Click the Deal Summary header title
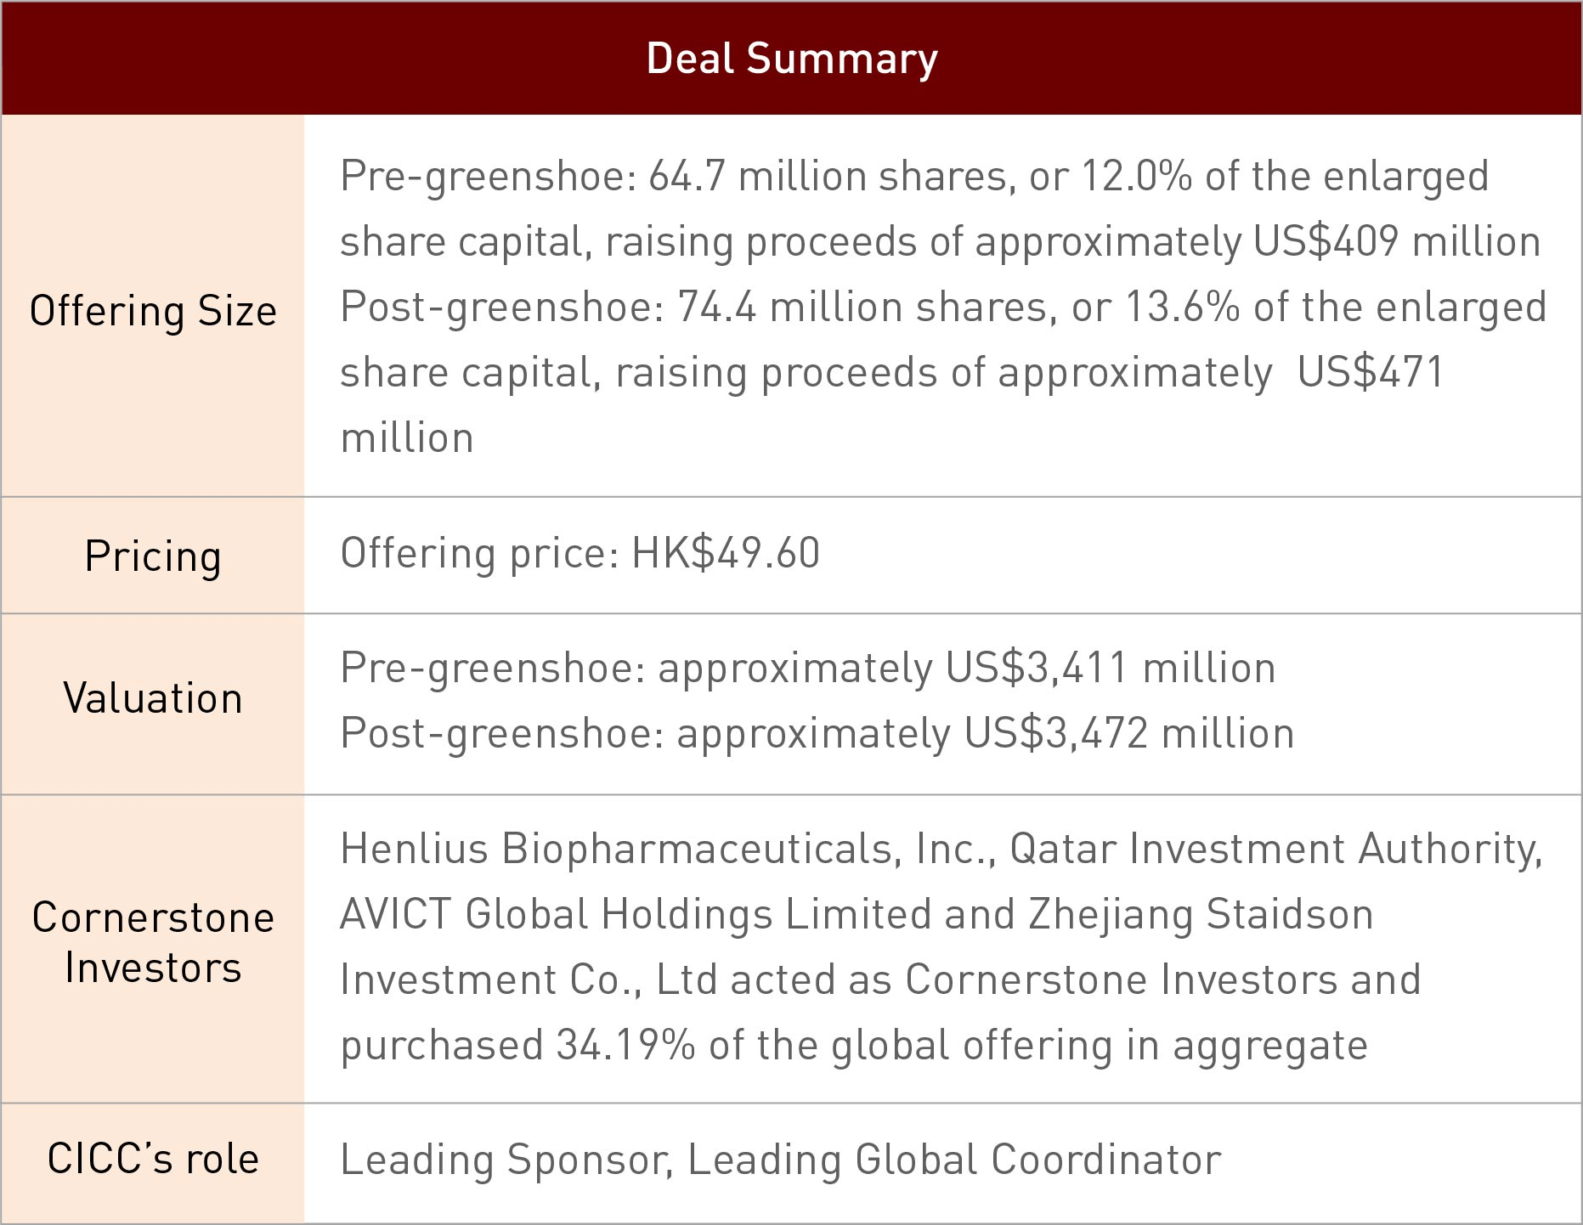Viewport: 1583px width, 1225px height. coord(791,59)
